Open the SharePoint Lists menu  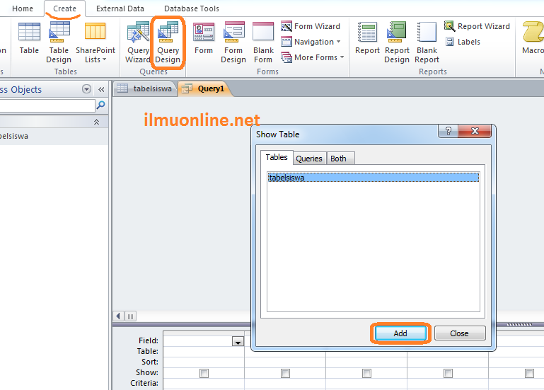click(95, 42)
